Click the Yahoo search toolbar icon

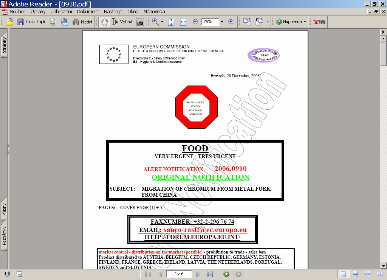[319, 22]
